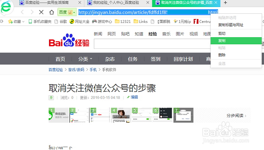Open step 4 thumbnail with portrait
Screen dimensions: 264x150
[121, 115]
